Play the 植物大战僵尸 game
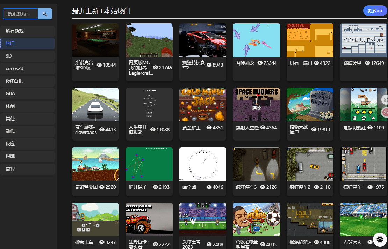This screenshot has height=249, width=388. pyautogui.click(x=310, y=104)
